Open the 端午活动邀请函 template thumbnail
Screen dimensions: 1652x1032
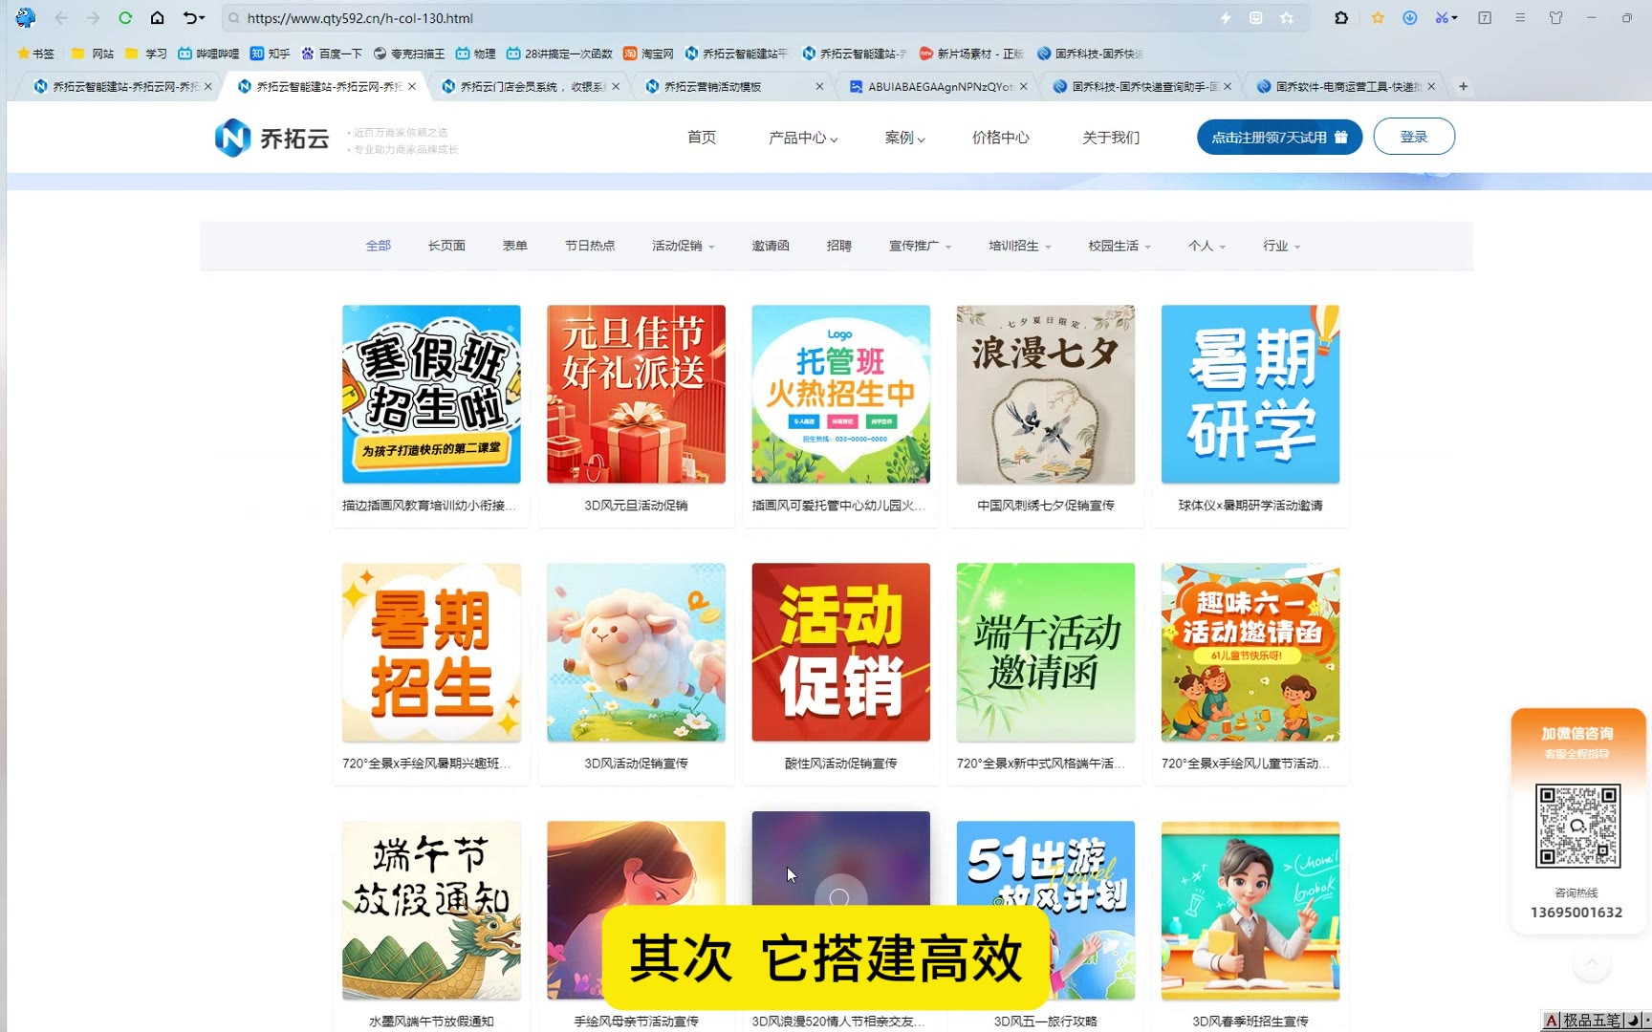[x=1046, y=652]
